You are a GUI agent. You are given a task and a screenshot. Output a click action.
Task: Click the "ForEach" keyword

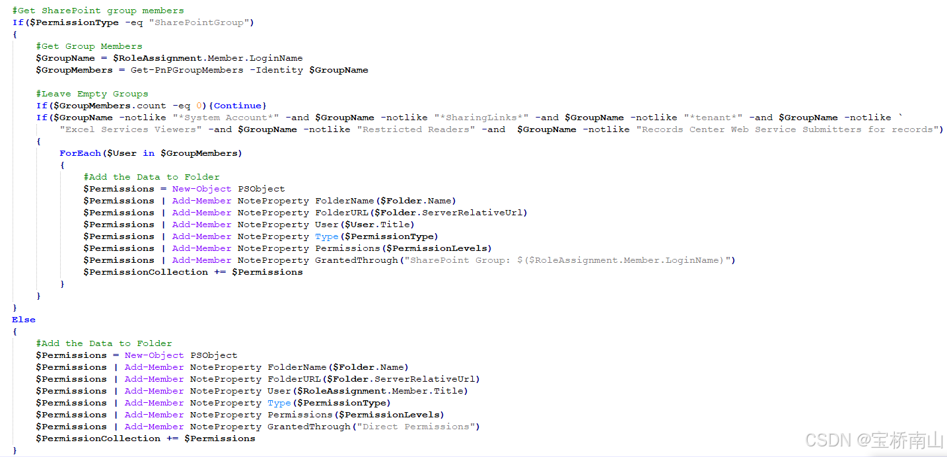pos(80,153)
